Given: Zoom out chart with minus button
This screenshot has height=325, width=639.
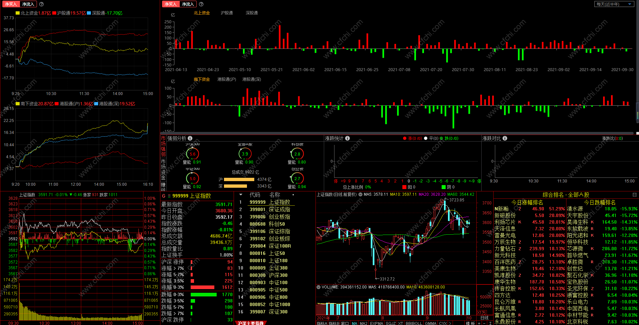Looking at the screenshot, I should pos(484,323).
